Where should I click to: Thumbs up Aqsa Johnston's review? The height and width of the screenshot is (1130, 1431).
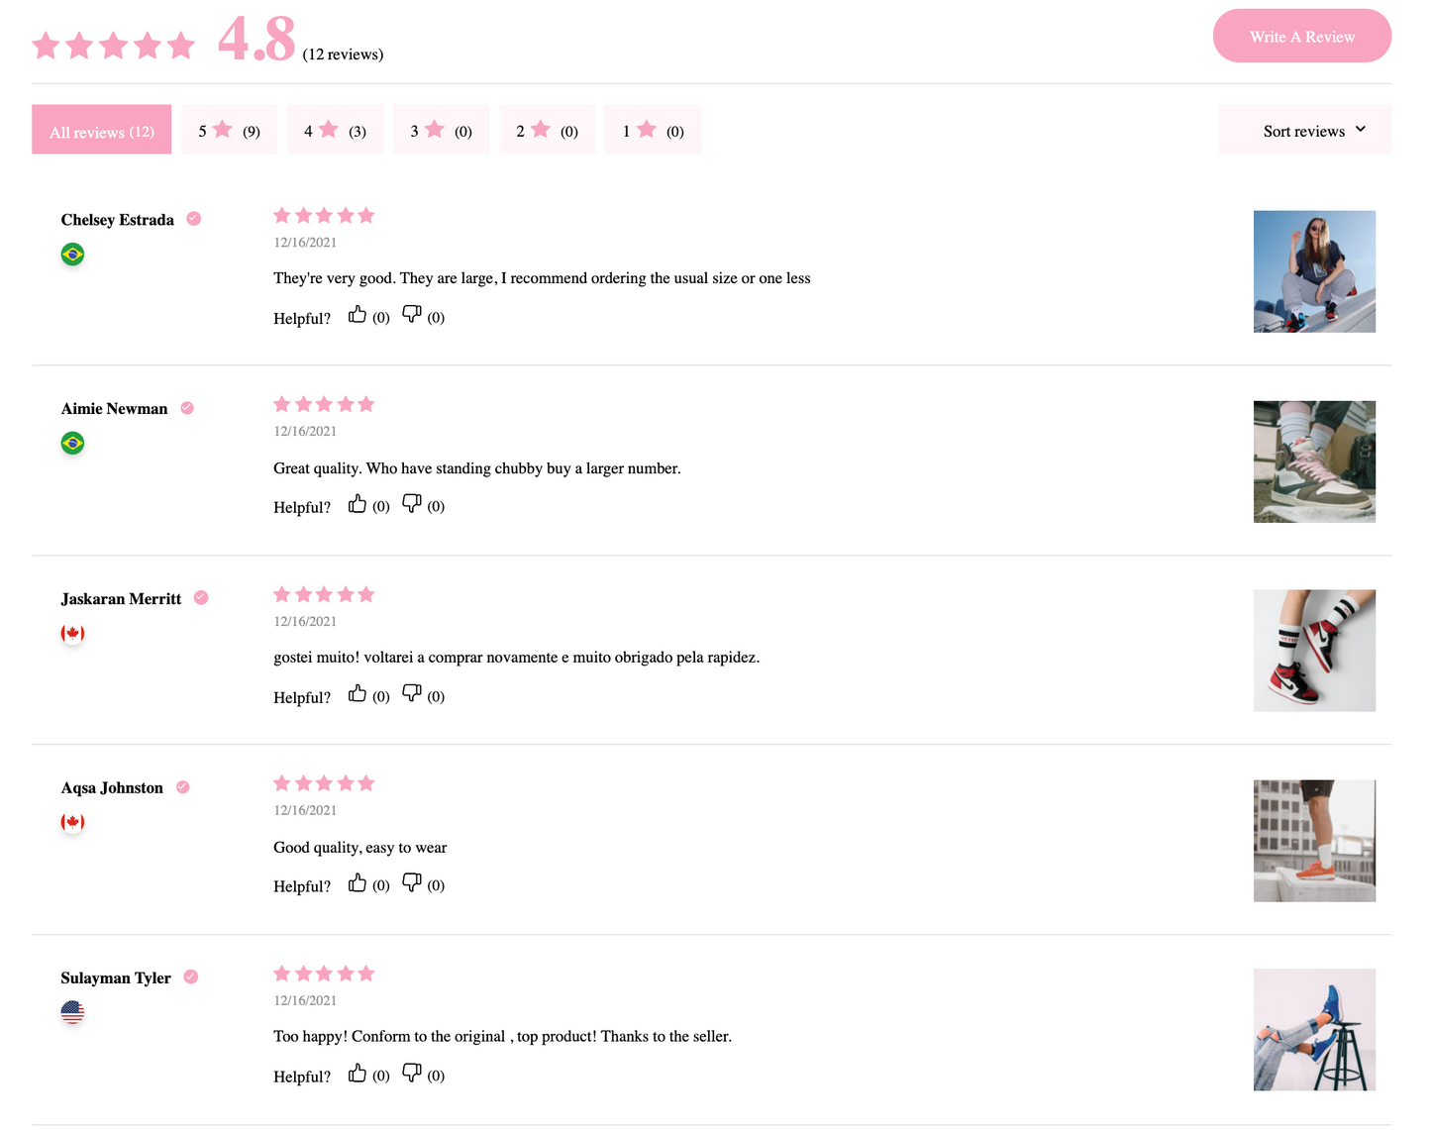coord(358,883)
